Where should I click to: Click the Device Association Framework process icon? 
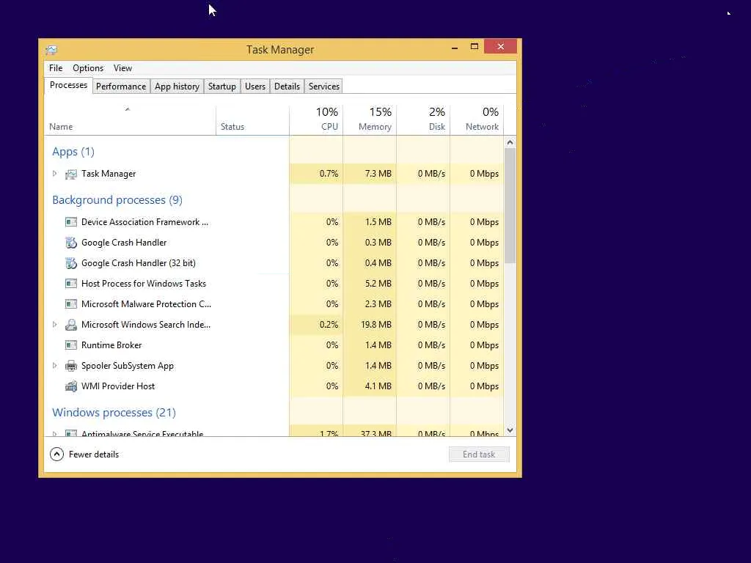[x=71, y=222]
